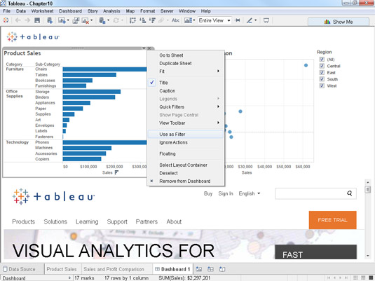This screenshot has width=375, height=281.
Task: Click the duplicate sheet icon
Action: point(76,20)
